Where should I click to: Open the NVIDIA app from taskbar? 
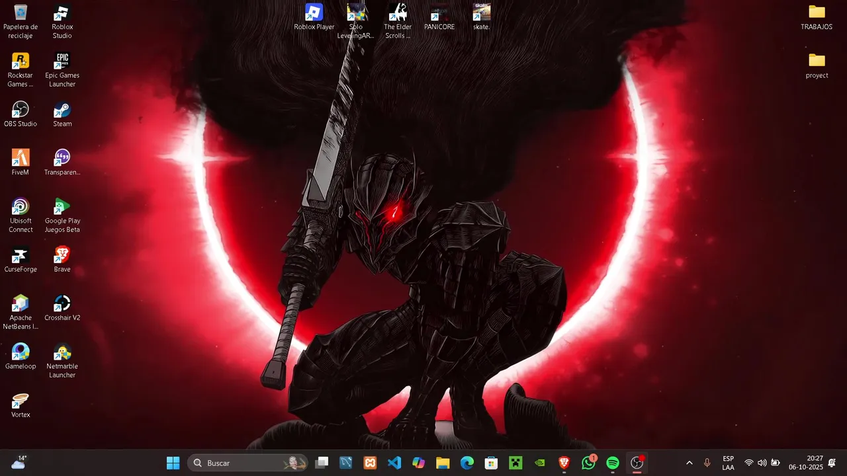pos(540,463)
